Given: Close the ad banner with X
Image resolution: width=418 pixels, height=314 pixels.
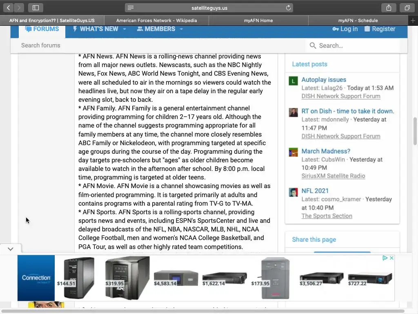Looking at the screenshot, I should [391, 258].
